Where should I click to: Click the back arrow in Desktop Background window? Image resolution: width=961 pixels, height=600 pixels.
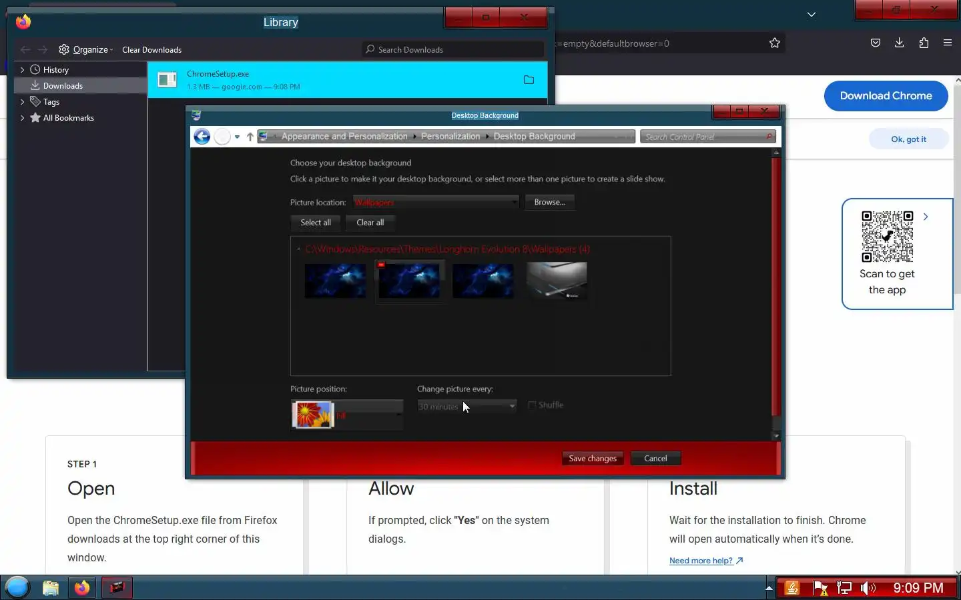[202, 137]
